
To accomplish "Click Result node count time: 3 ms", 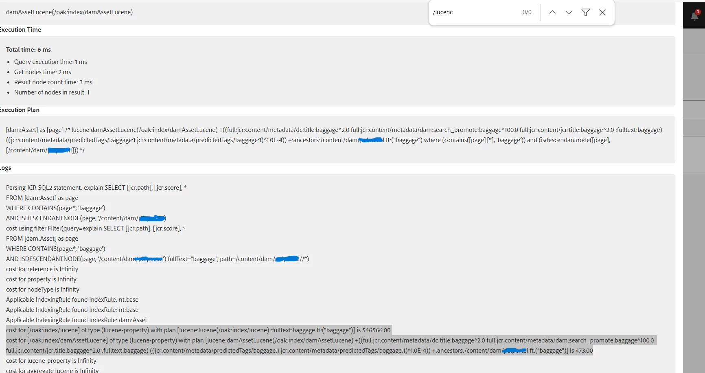I will pos(53,82).
